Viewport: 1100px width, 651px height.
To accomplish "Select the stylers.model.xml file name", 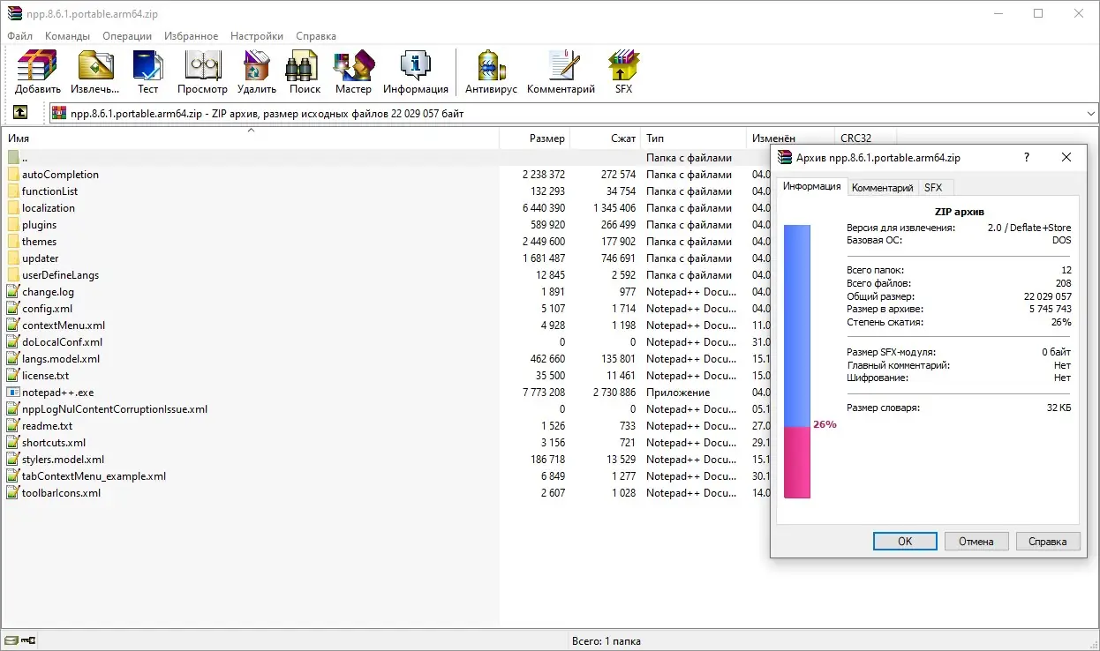I will [x=64, y=460].
